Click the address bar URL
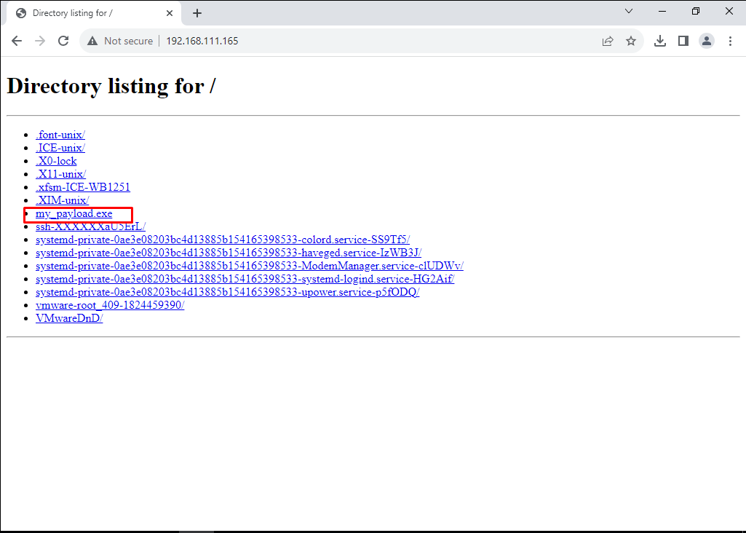Screen dimensions: 746x533 pyautogui.click(x=202, y=42)
